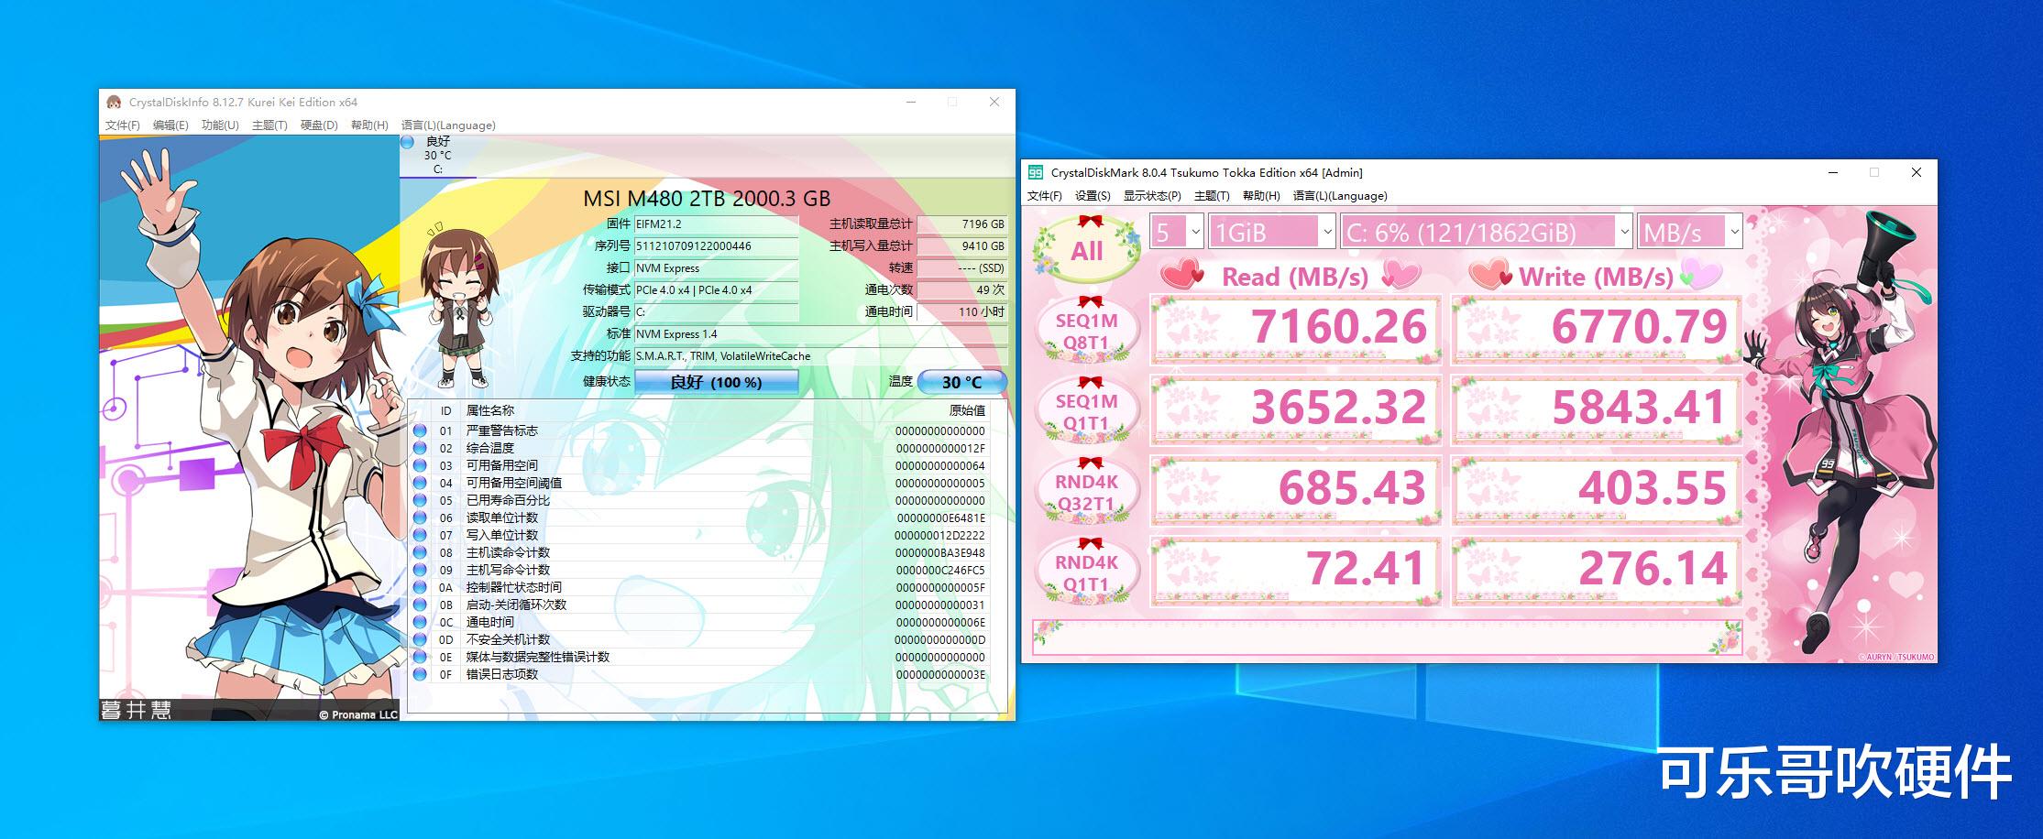Click the CrystalDiskMark title bar app icon
The width and height of the screenshot is (2043, 839).
[1035, 172]
